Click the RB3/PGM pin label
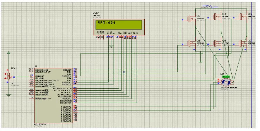260x131 pixels. pos(67,76)
